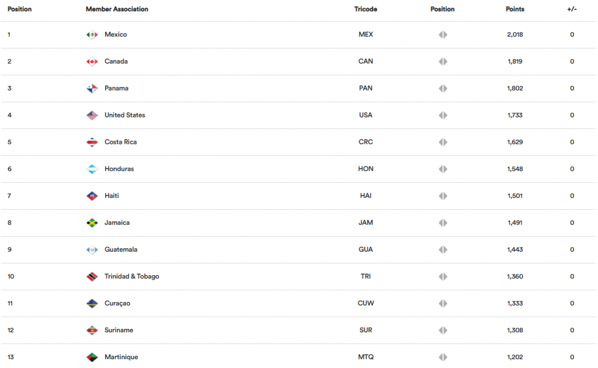Click the Martinique flag icon

[92, 357]
